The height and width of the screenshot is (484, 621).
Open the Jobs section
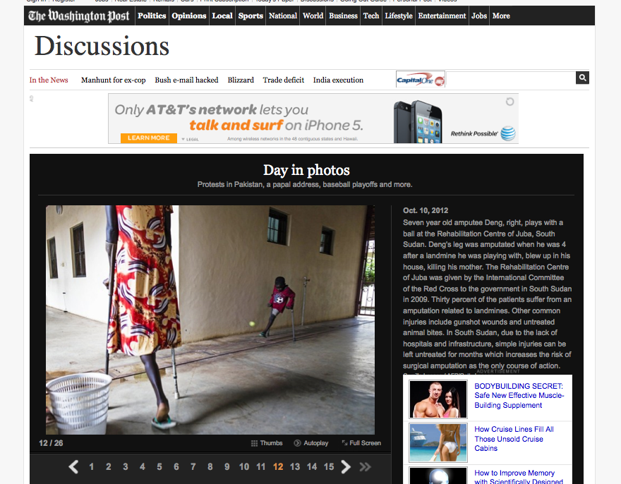479,16
